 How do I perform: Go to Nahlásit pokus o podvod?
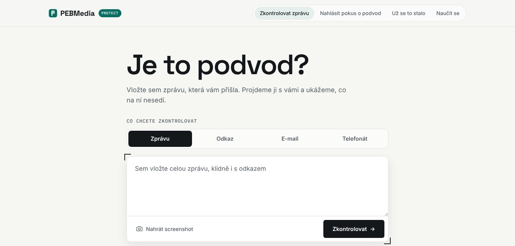pos(351,13)
